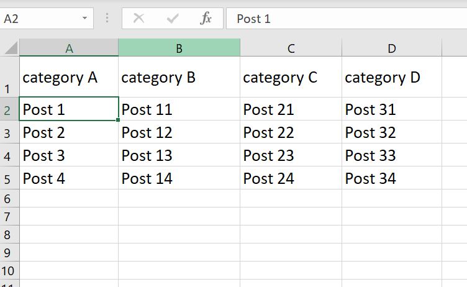Select row 1 header
The width and height of the screenshot is (467, 287).
click(9, 77)
